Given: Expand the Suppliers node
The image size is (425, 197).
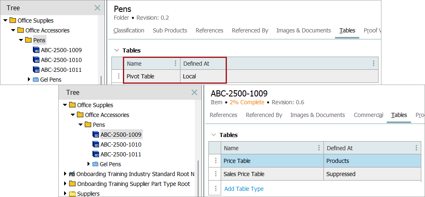Looking at the screenshot, I should pyautogui.click(x=65, y=193).
